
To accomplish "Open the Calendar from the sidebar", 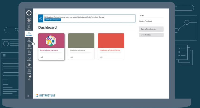I will pyautogui.click(x=29, y=47).
